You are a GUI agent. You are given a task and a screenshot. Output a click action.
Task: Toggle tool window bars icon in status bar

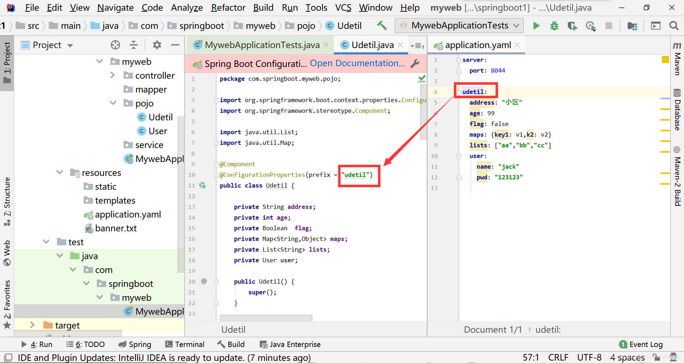8,357
